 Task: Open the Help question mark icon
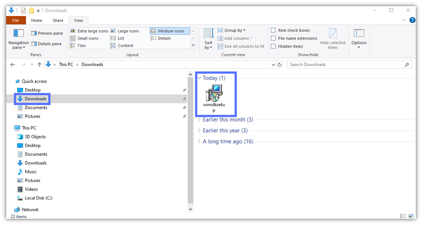pos(412,20)
